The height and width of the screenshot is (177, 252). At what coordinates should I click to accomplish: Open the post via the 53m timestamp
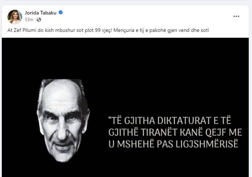click(x=29, y=20)
